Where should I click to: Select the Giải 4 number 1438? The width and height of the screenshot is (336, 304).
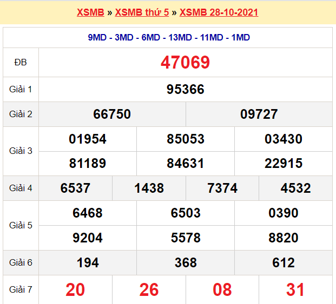click(x=149, y=188)
